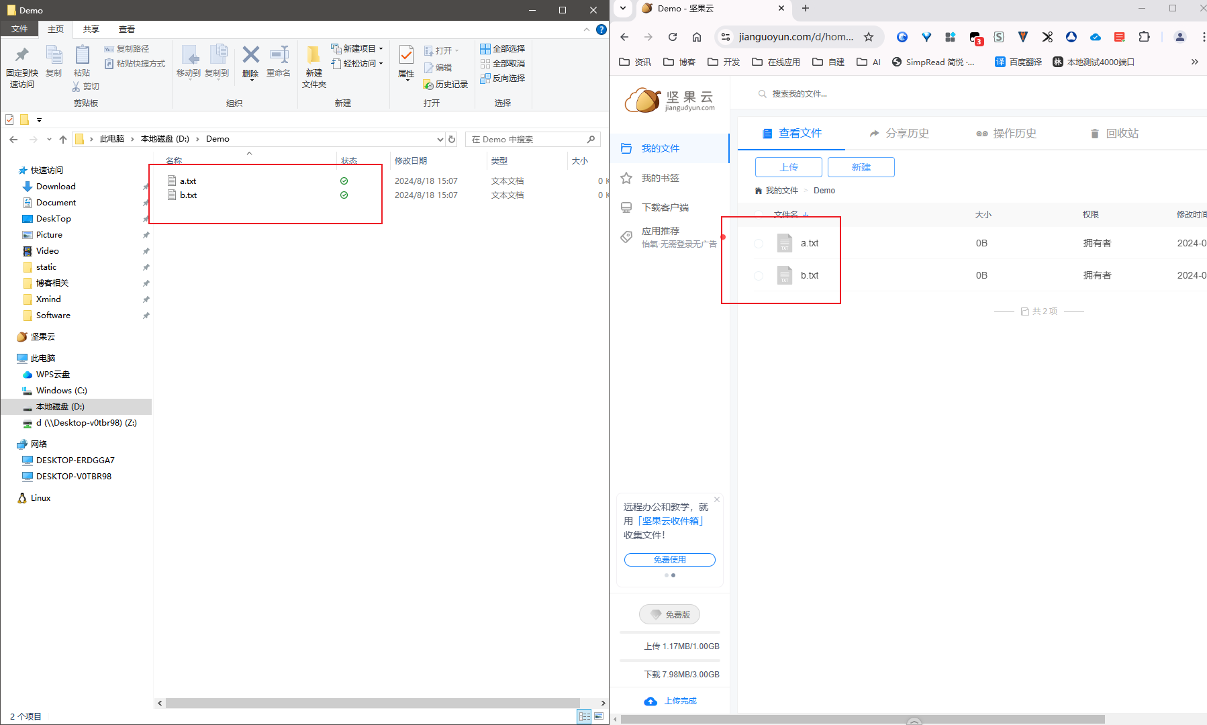Open the Easy access (轻松访问) dropdown
The width and height of the screenshot is (1207, 725).
357,64
